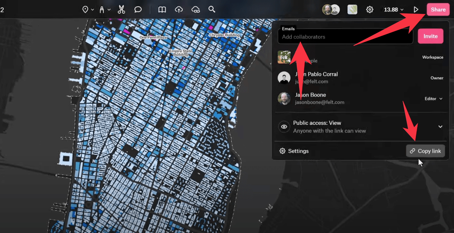Click One Penn Plaza map label
The height and width of the screenshot is (233, 454).
pyautogui.click(x=153, y=37)
